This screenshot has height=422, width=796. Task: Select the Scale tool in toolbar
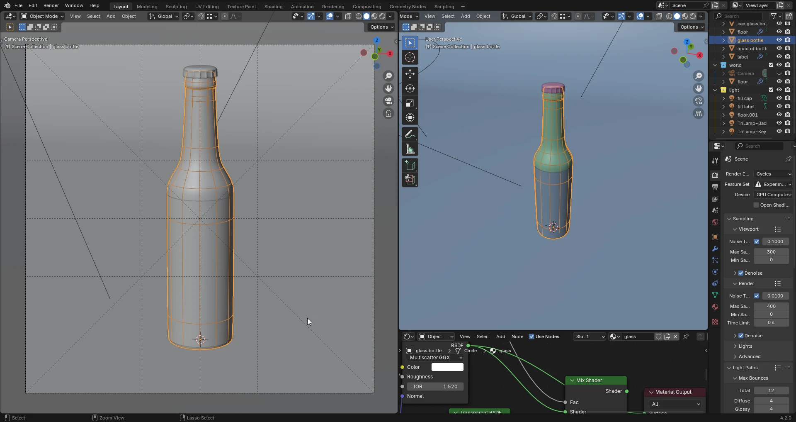[x=410, y=103]
